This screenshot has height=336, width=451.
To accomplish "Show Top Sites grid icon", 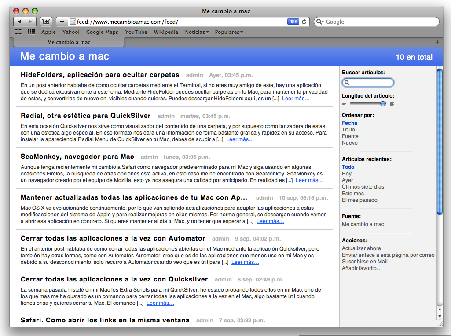I will click(x=31, y=32).
